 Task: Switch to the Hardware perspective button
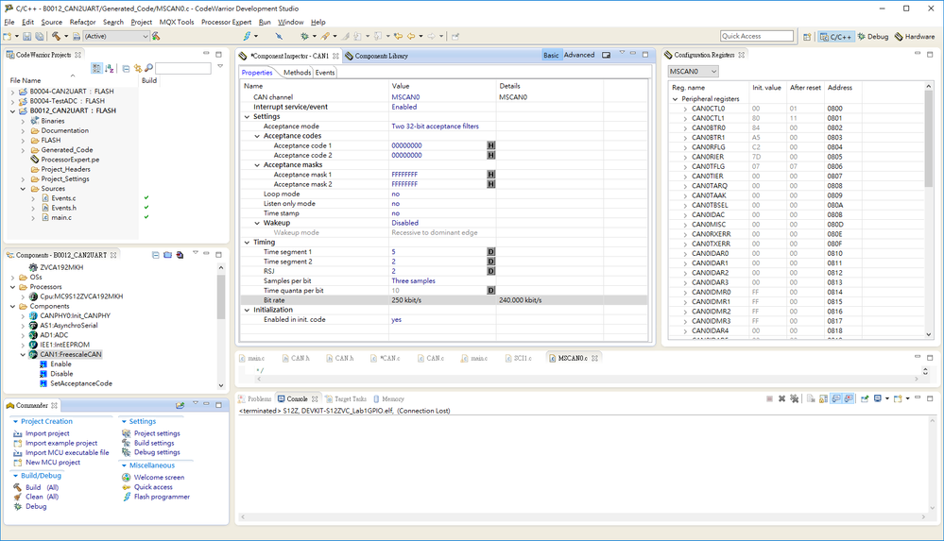915,37
